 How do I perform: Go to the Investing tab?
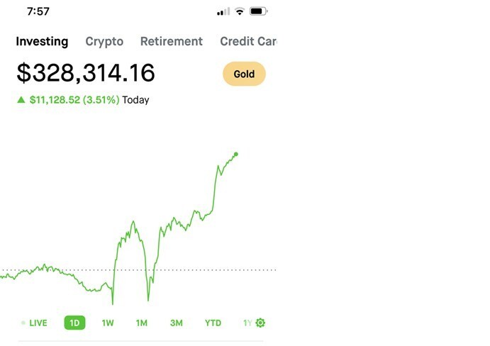[x=42, y=42]
